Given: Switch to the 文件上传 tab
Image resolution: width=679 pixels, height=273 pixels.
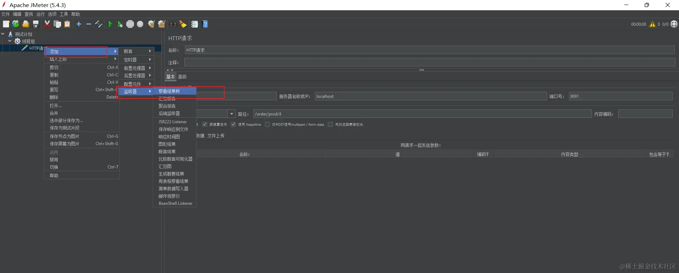Looking at the screenshot, I should pos(216,136).
